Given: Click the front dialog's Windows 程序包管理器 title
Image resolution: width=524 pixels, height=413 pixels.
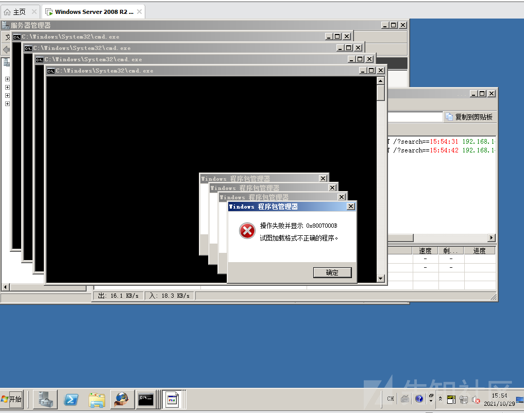Looking at the screenshot, I should click(x=263, y=206).
